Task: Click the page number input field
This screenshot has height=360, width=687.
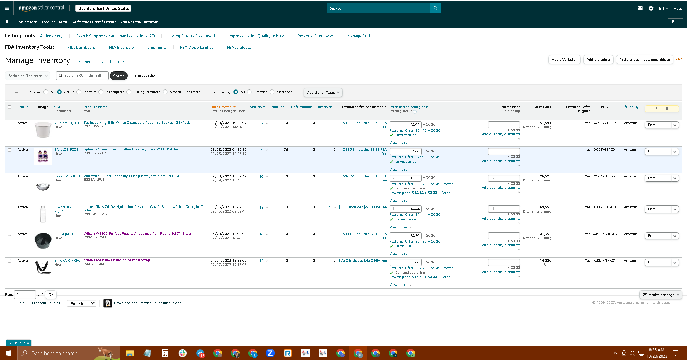Action: pos(25,295)
